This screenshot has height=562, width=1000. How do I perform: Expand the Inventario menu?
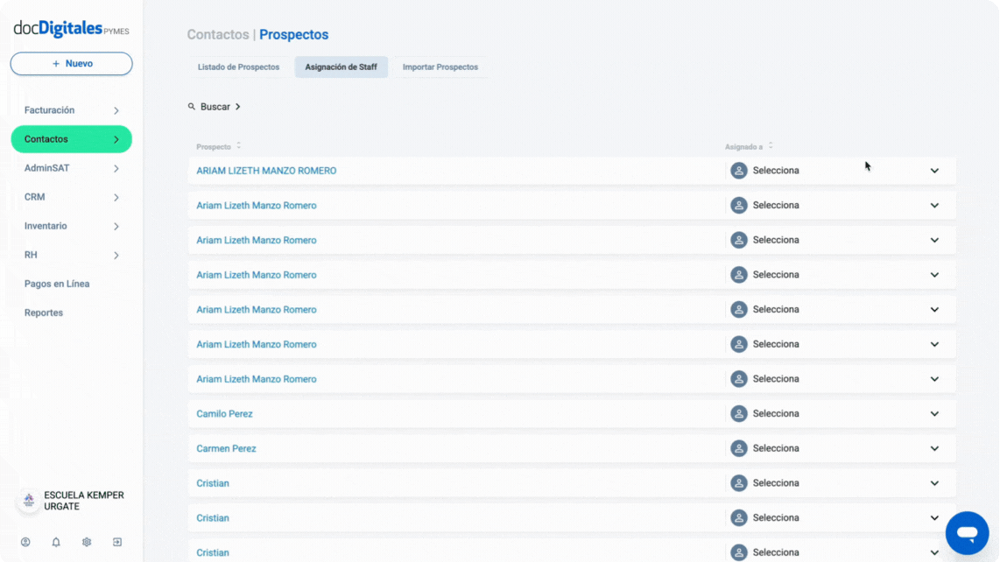[72, 226]
